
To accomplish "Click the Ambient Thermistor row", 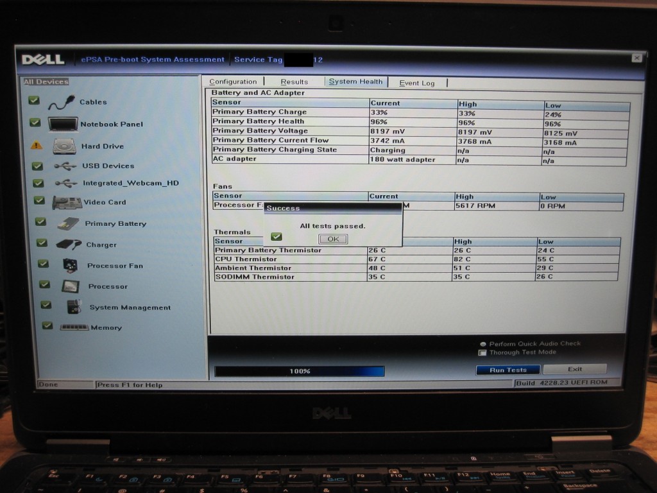I will tap(416, 268).
